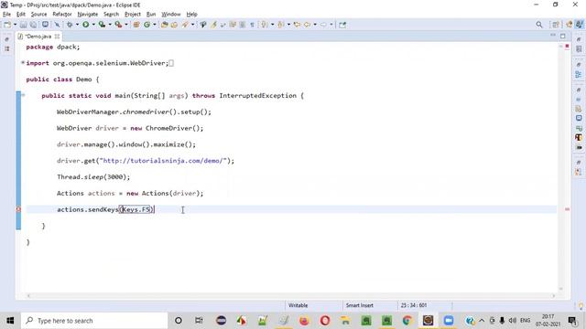Expand the Back history dropdown arrow
Screen dimensions: 586x329
pos(315,25)
